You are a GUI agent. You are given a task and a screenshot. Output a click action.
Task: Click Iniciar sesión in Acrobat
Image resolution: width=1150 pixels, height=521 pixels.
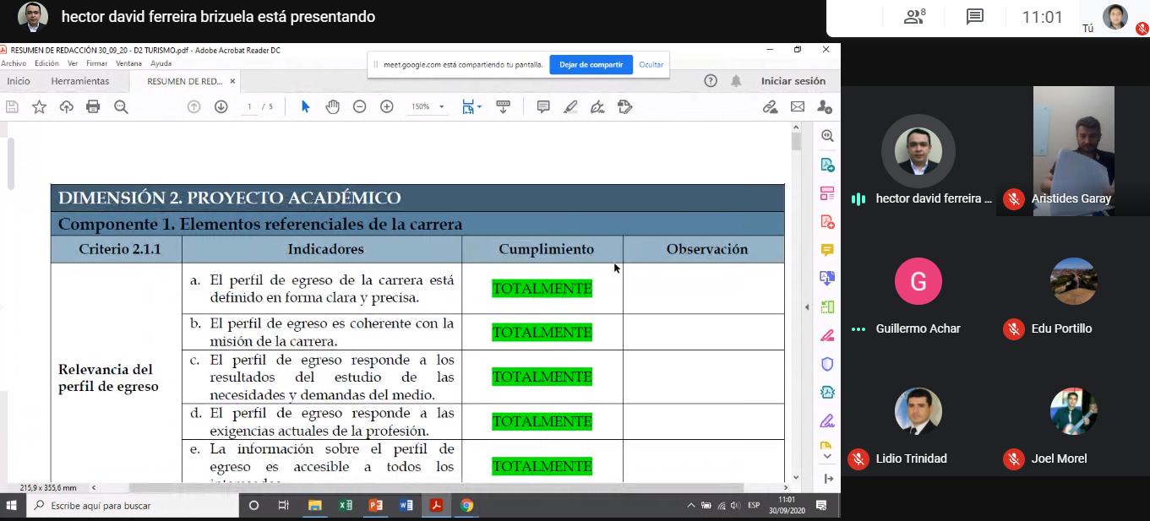793,81
